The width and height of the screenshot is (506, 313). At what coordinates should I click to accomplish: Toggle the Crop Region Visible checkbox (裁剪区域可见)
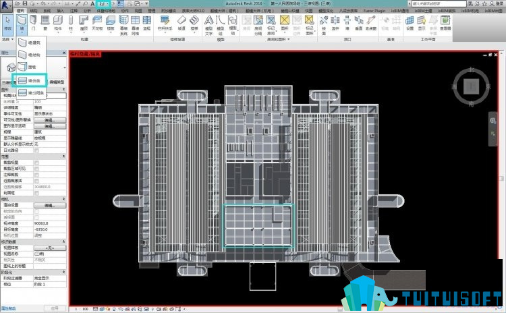tap(36, 169)
